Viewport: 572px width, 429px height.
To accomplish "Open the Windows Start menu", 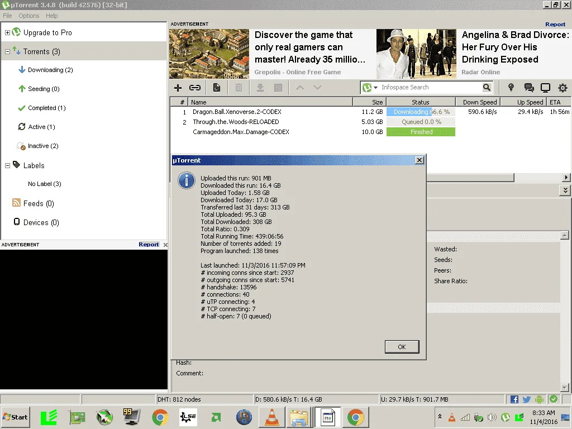I will [15, 417].
